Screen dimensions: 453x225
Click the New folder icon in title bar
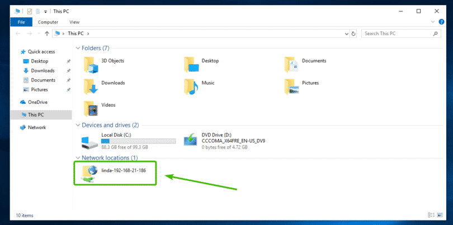click(37, 12)
